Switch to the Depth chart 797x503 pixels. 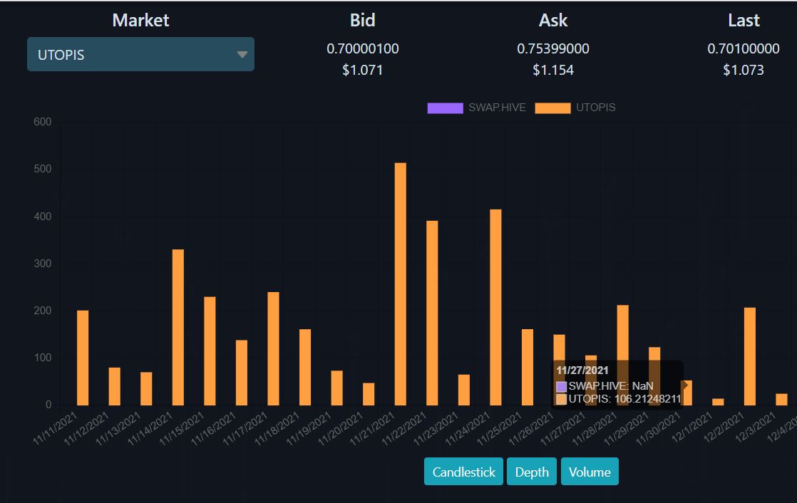click(531, 472)
